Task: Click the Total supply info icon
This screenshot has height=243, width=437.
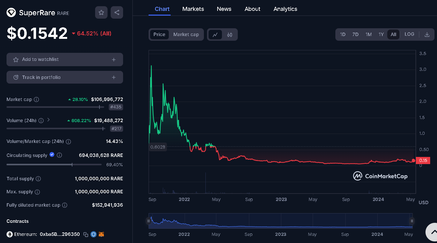Action: point(38,179)
